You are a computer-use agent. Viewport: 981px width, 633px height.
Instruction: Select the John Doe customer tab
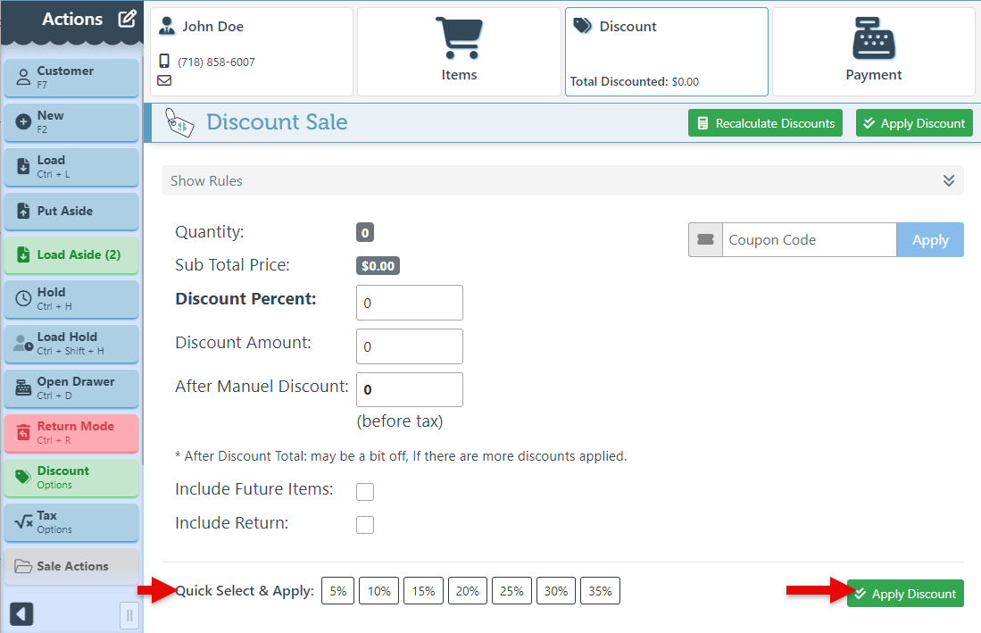coord(251,52)
